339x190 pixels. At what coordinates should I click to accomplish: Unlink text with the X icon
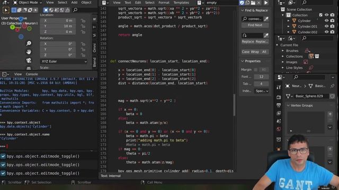258,3
